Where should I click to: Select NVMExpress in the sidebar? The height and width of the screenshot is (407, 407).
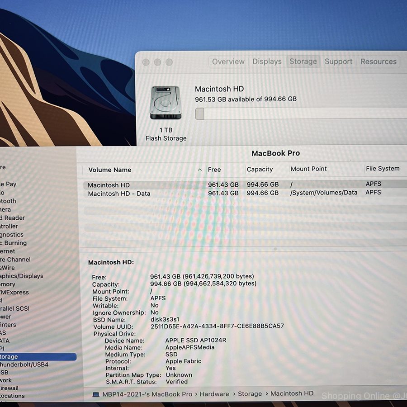coord(14,292)
